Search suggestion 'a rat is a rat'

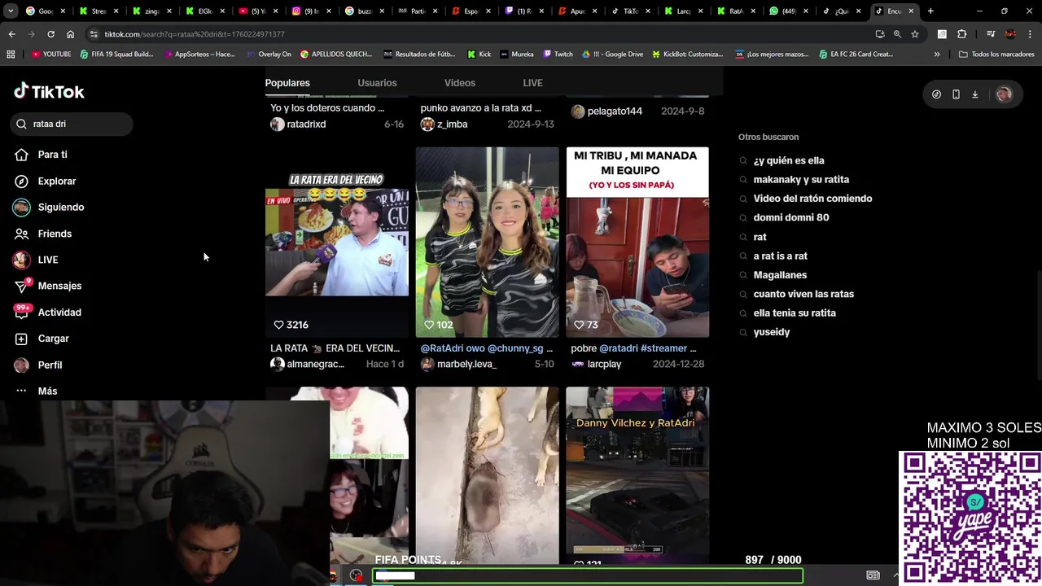click(781, 256)
